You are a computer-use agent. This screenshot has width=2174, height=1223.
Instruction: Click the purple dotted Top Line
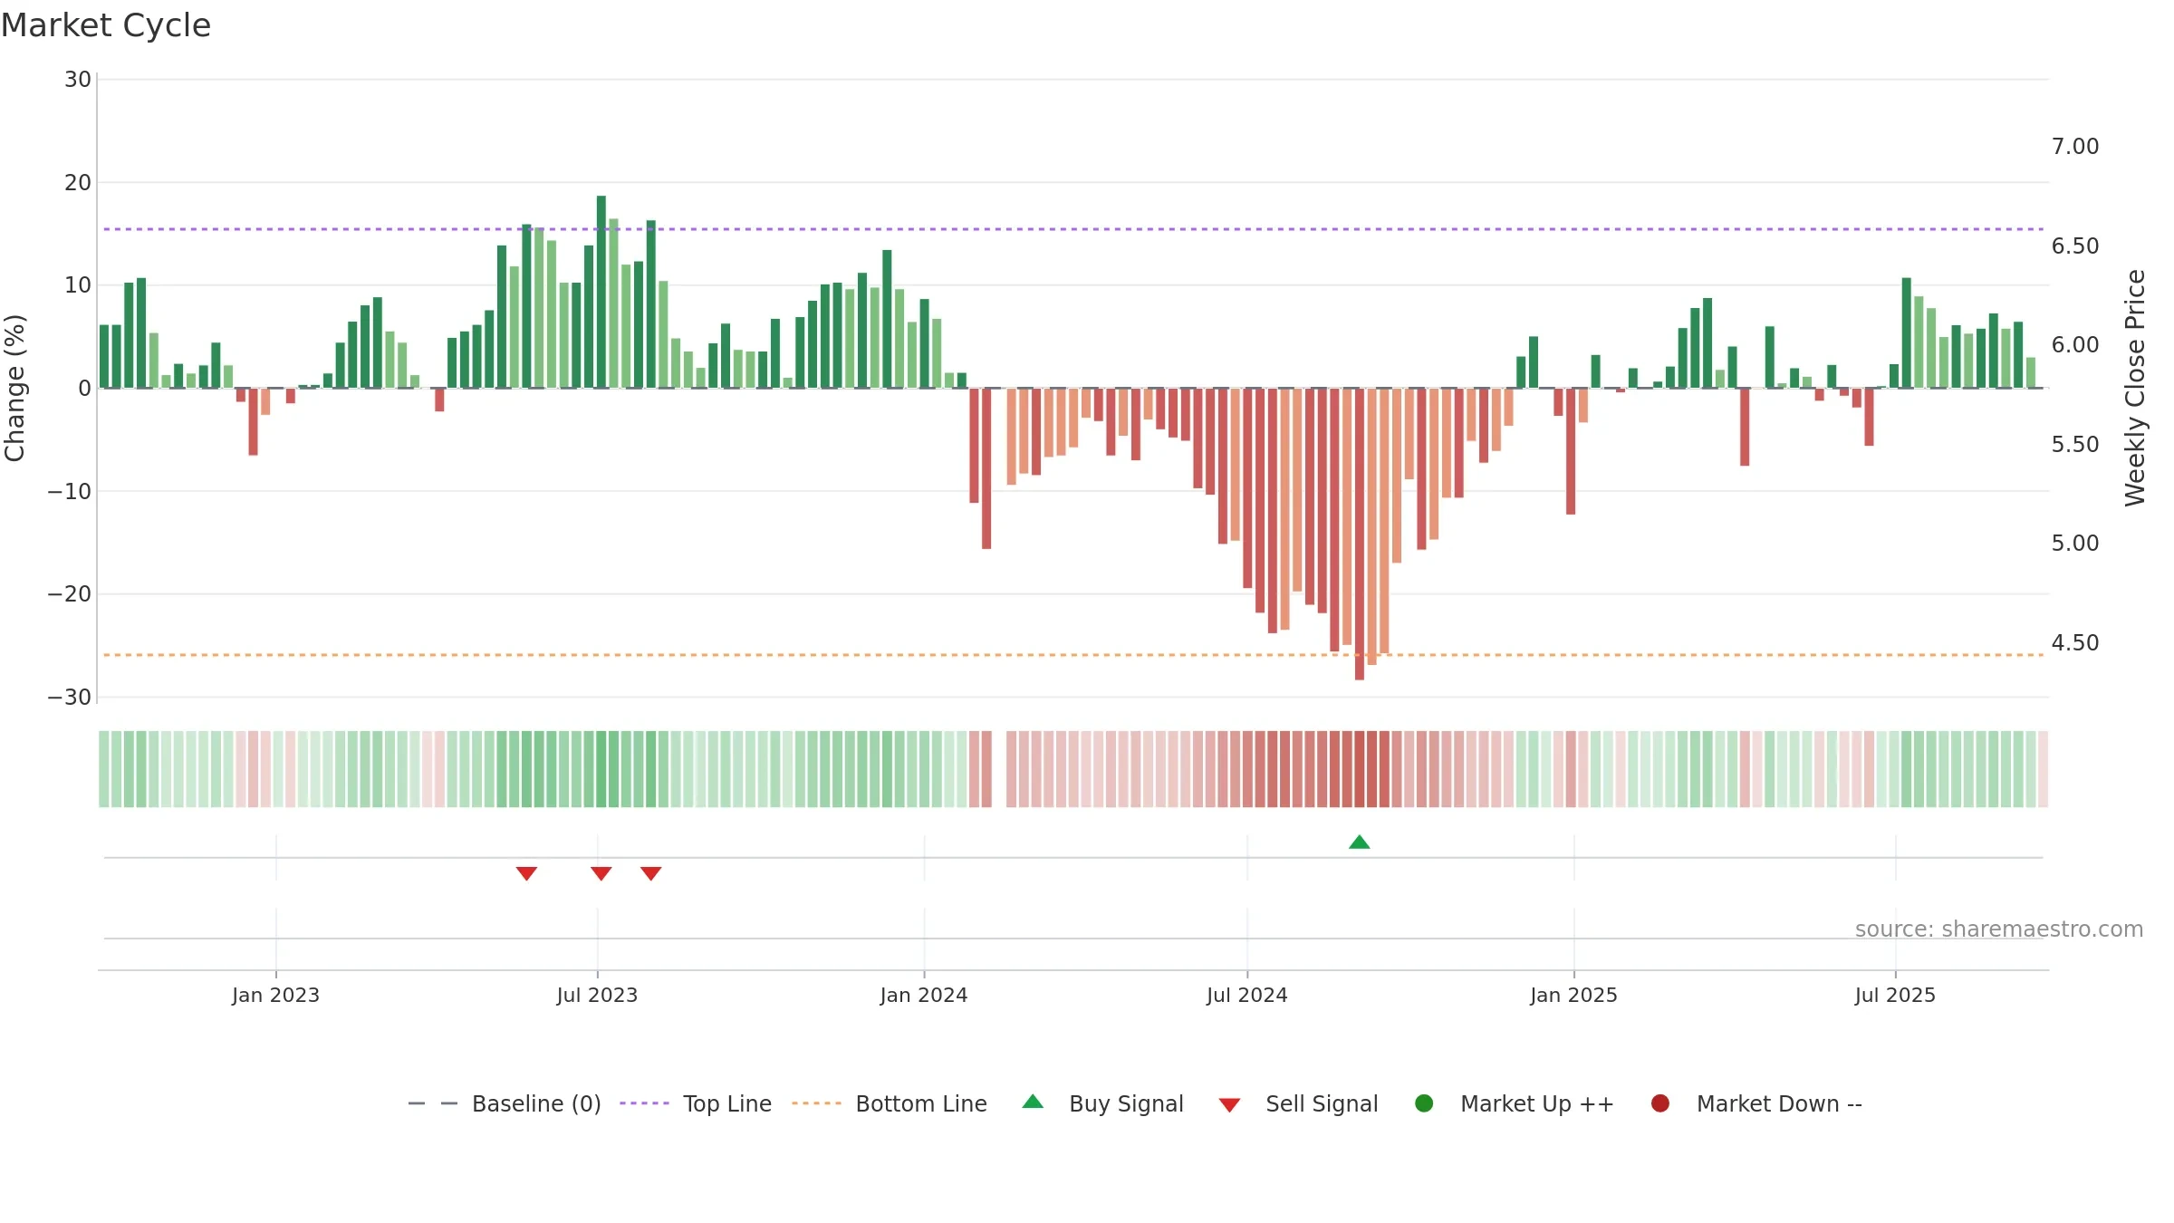(1073, 229)
